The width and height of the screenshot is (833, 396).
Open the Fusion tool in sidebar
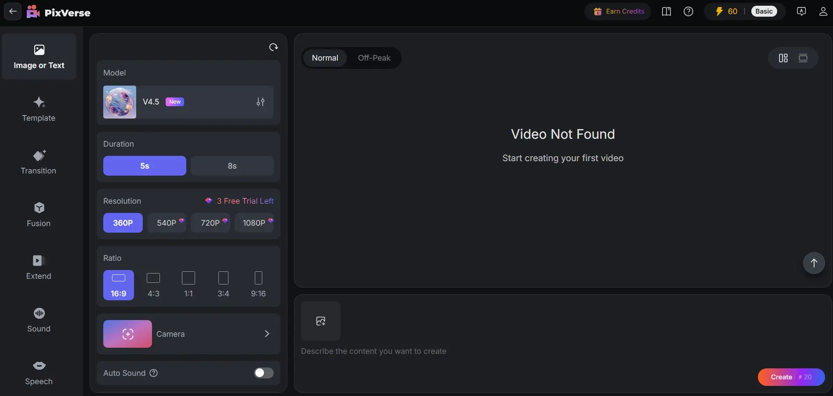coord(39,215)
